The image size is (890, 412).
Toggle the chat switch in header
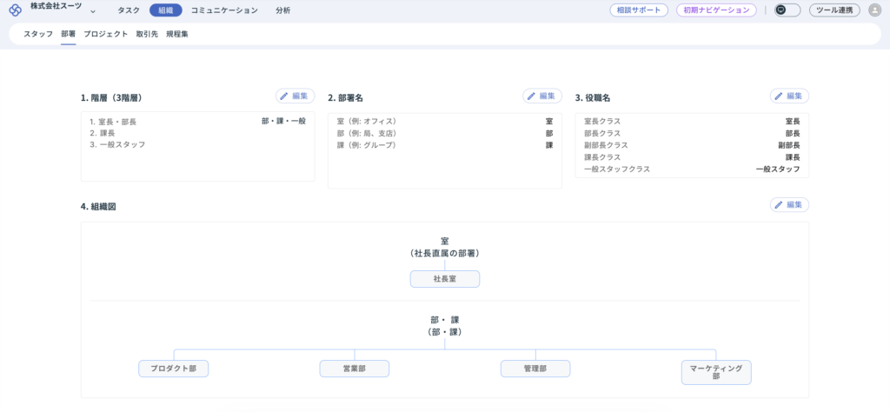787,10
